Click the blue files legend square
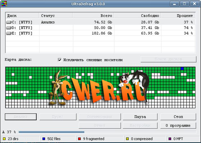Viewport: 201px width, 143px height. [x=44, y=139]
